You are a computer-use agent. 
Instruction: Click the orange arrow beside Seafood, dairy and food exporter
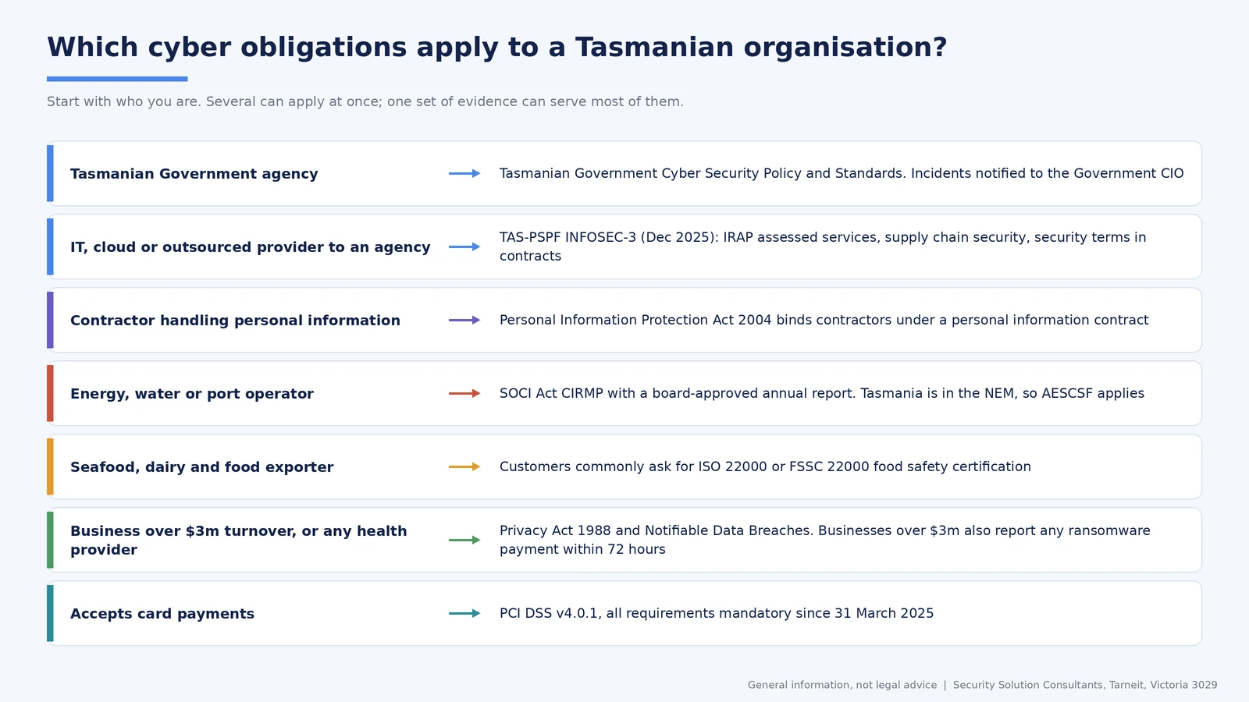pyautogui.click(x=464, y=466)
